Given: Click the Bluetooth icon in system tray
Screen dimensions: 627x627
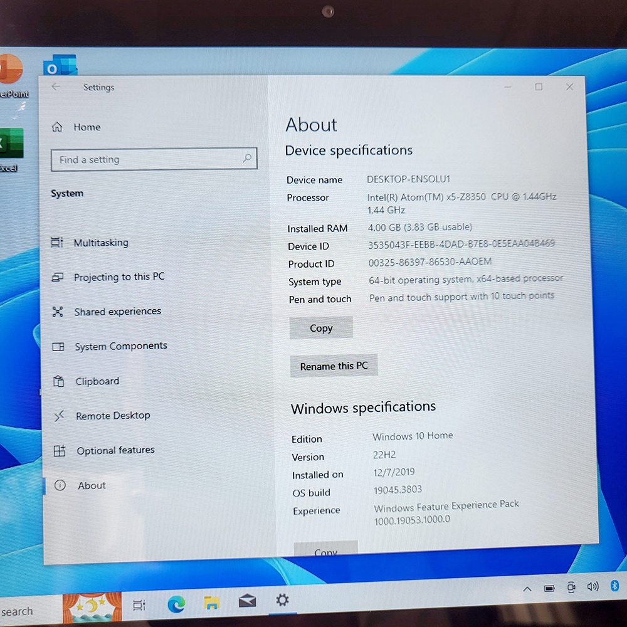Looking at the screenshot, I should coord(614,586).
